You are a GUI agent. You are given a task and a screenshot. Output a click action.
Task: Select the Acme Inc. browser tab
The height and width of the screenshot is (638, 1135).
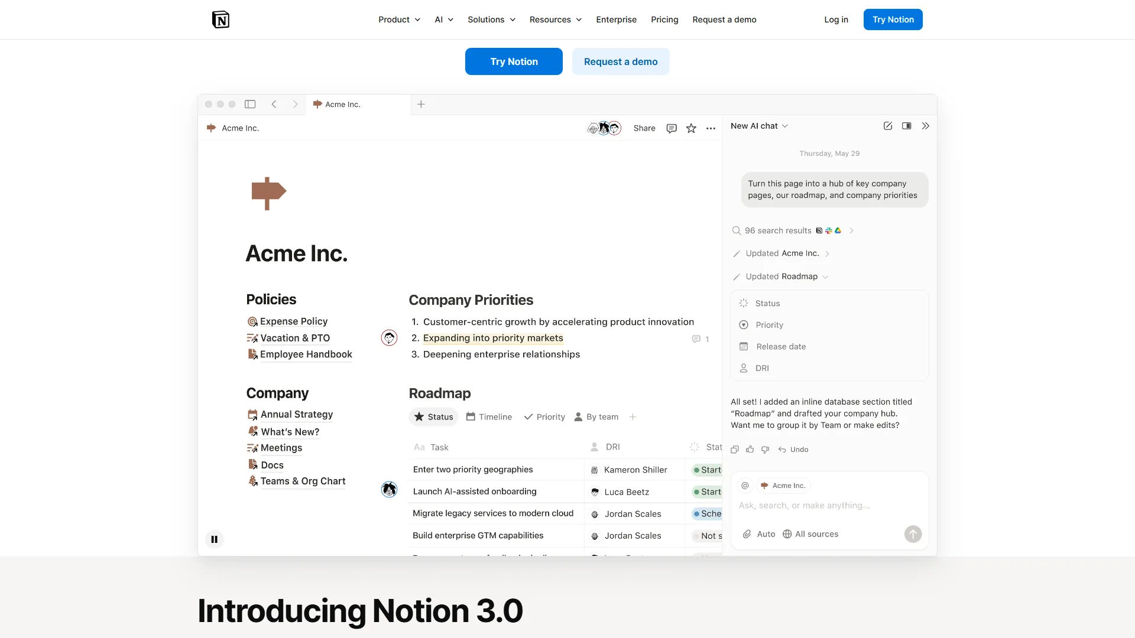tap(358, 105)
